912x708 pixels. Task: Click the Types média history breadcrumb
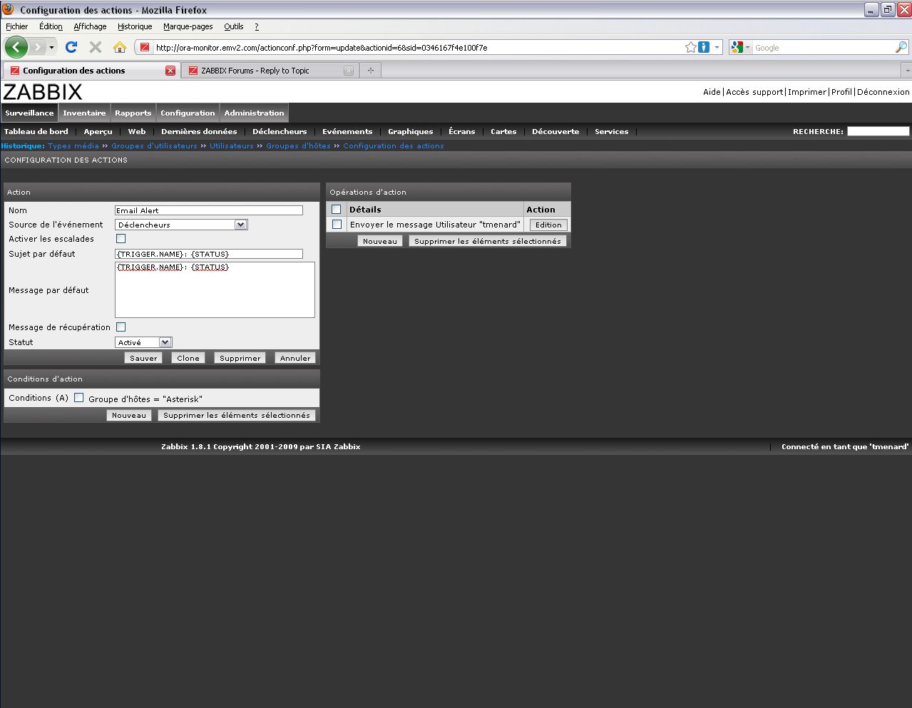(x=73, y=145)
